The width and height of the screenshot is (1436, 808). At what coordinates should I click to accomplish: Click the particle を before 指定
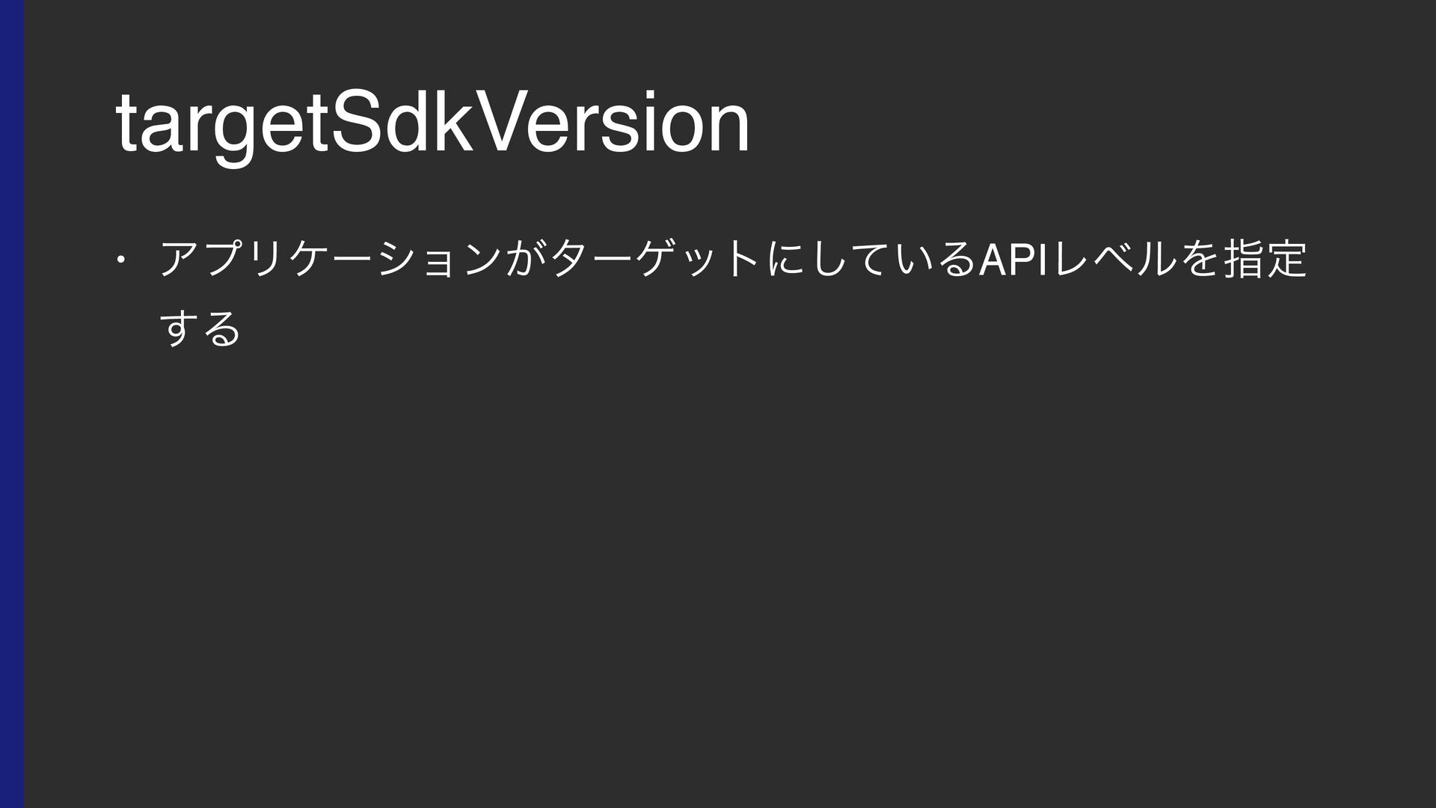(x=1195, y=260)
